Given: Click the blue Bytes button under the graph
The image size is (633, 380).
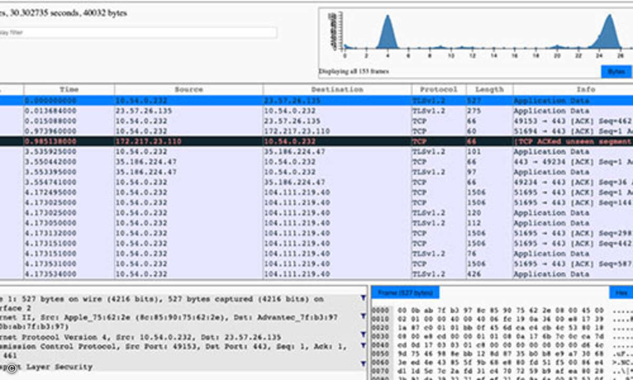Looking at the screenshot, I should tap(616, 71).
